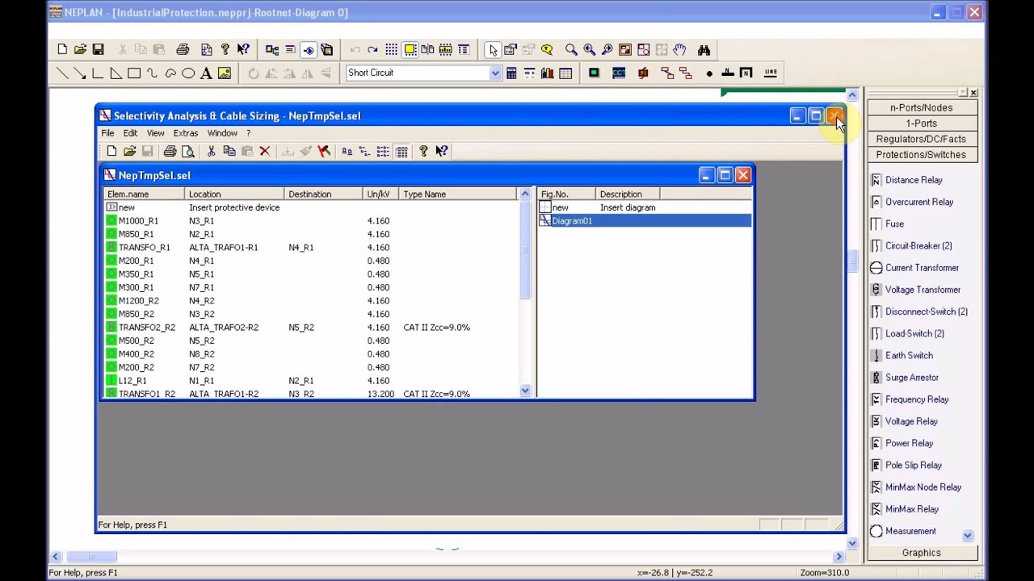Open the Window menu
1034x581 pixels.
tap(222, 133)
